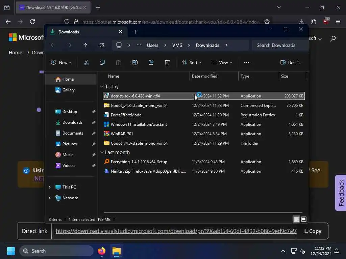346x259 pixels.
Task: Open the See more three-dots toolbar menu
Action: (246, 62)
